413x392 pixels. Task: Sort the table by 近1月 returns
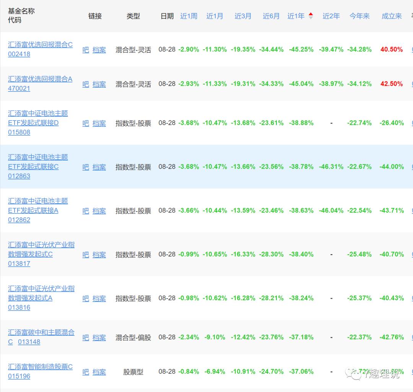pyautogui.click(x=215, y=16)
